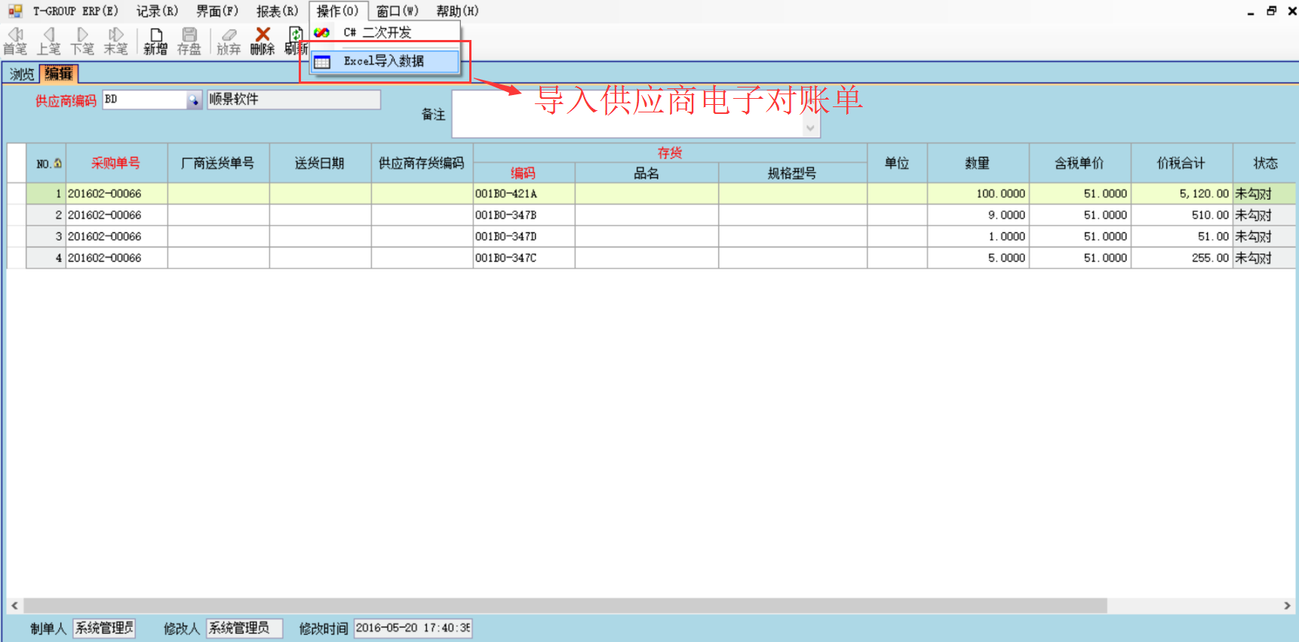Click 价税合计 column header

click(1181, 163)
